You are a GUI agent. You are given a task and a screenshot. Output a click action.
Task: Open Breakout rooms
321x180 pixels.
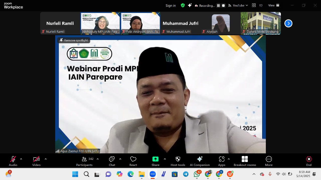pos(245,161)
